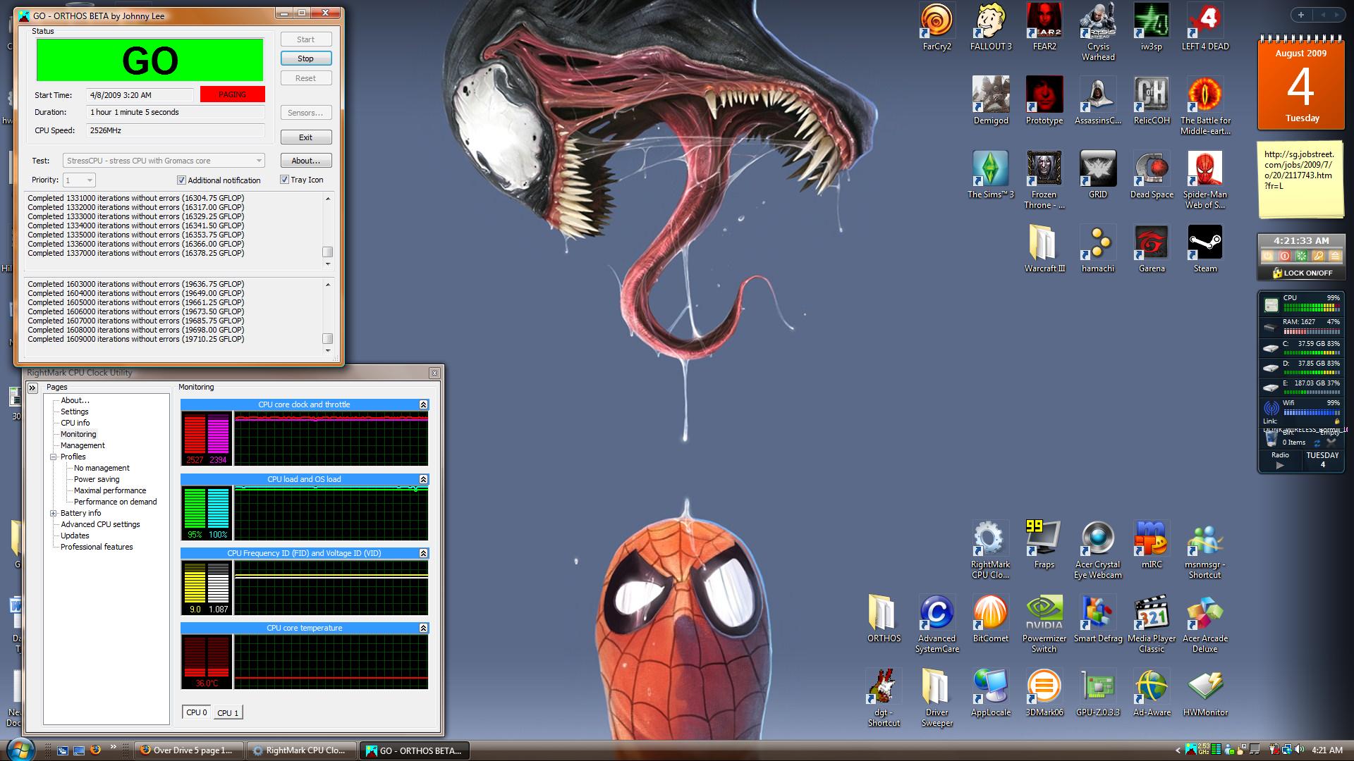Click the taskbar clock showing 4:21 AM
The width and height of the screenshot is (1354, 761).
pyautogui.click(x=1326, y=750)
